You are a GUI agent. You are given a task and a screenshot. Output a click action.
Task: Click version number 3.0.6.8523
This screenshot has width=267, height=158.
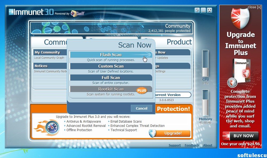tap(167, 100)
